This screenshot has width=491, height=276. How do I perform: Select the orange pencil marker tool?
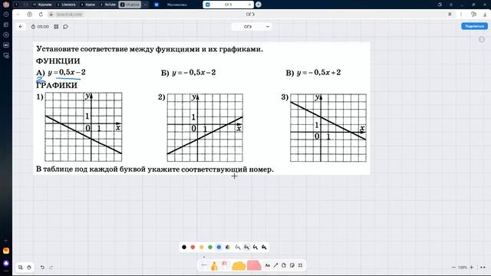coord(214,265)
